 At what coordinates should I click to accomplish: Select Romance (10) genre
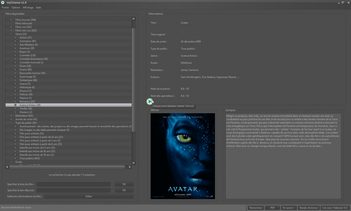27,102
